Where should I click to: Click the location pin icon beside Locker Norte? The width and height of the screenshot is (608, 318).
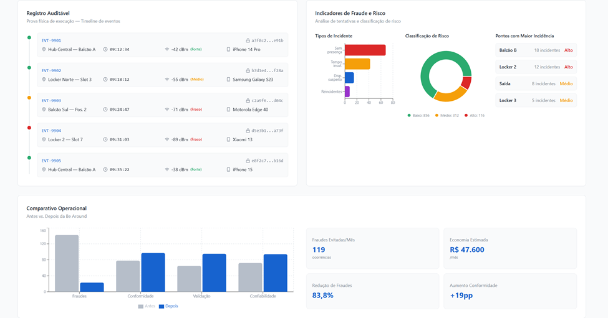point(44,79)
